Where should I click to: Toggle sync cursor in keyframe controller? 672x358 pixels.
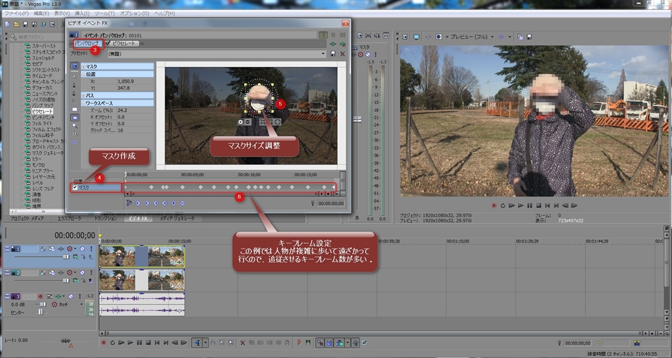tap(129, 203)
